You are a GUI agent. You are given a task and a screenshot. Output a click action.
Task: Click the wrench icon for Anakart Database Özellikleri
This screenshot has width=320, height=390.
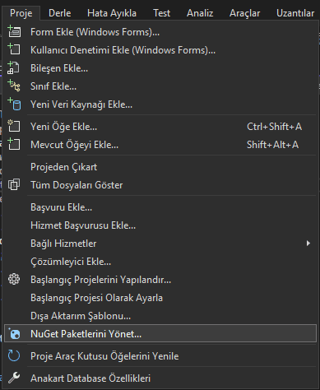[14, 378]
